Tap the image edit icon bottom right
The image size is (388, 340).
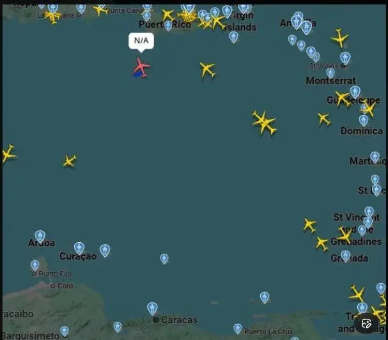366,323
